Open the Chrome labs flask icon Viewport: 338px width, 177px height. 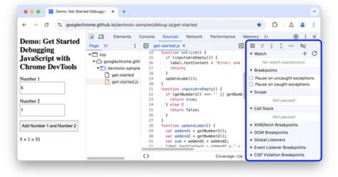pyautogui.click(x=291, y=25)
